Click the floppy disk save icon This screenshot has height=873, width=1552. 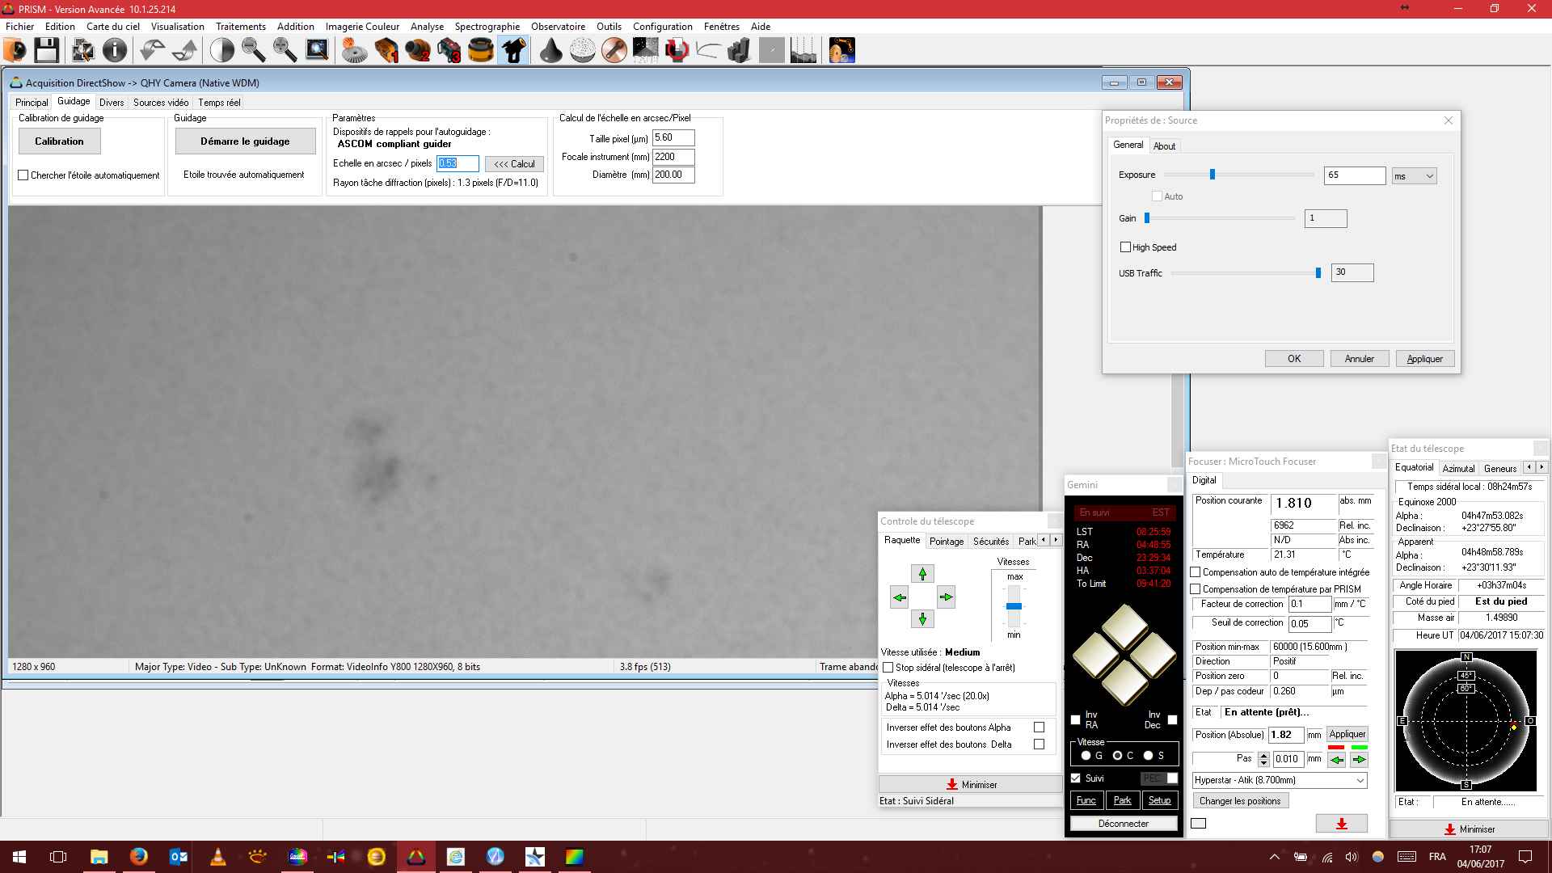[x=46, y=50]
